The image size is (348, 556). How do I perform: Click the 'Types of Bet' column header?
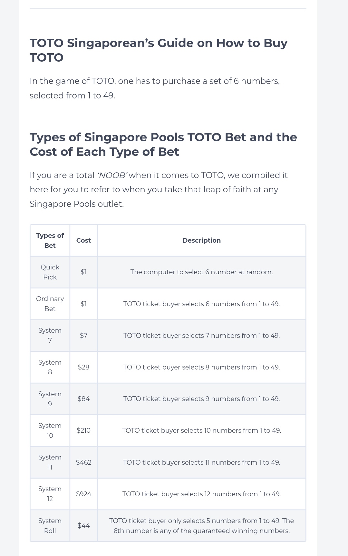tap(50, 240)
